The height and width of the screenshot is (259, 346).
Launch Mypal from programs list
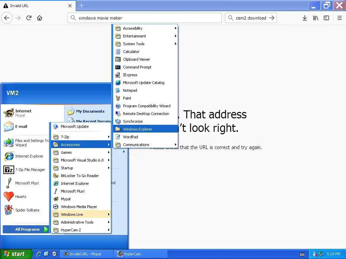[x=81, y=199]
